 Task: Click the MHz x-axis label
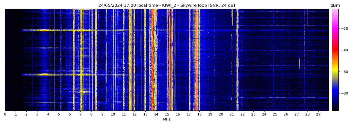coord(167,119)
